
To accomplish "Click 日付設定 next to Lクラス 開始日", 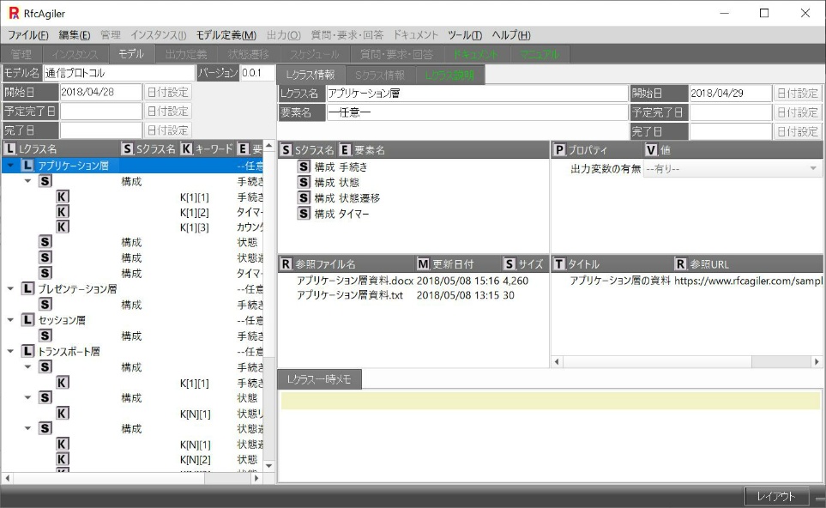I will (798, 94).
